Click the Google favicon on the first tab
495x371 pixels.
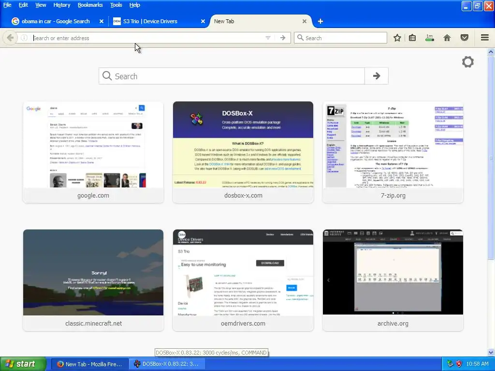(x=15, y=21)
